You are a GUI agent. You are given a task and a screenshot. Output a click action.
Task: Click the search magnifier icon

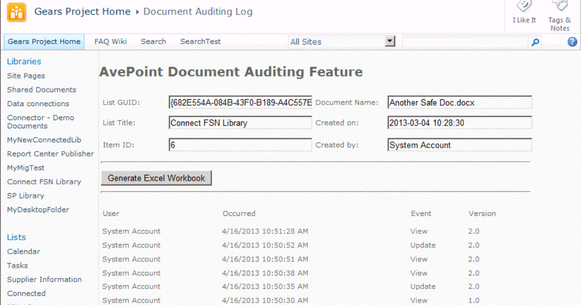535,42
